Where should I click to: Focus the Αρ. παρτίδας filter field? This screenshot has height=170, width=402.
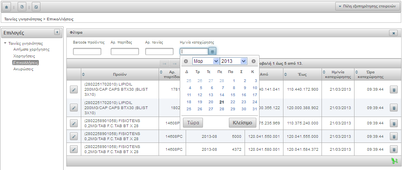coord(125,51)
